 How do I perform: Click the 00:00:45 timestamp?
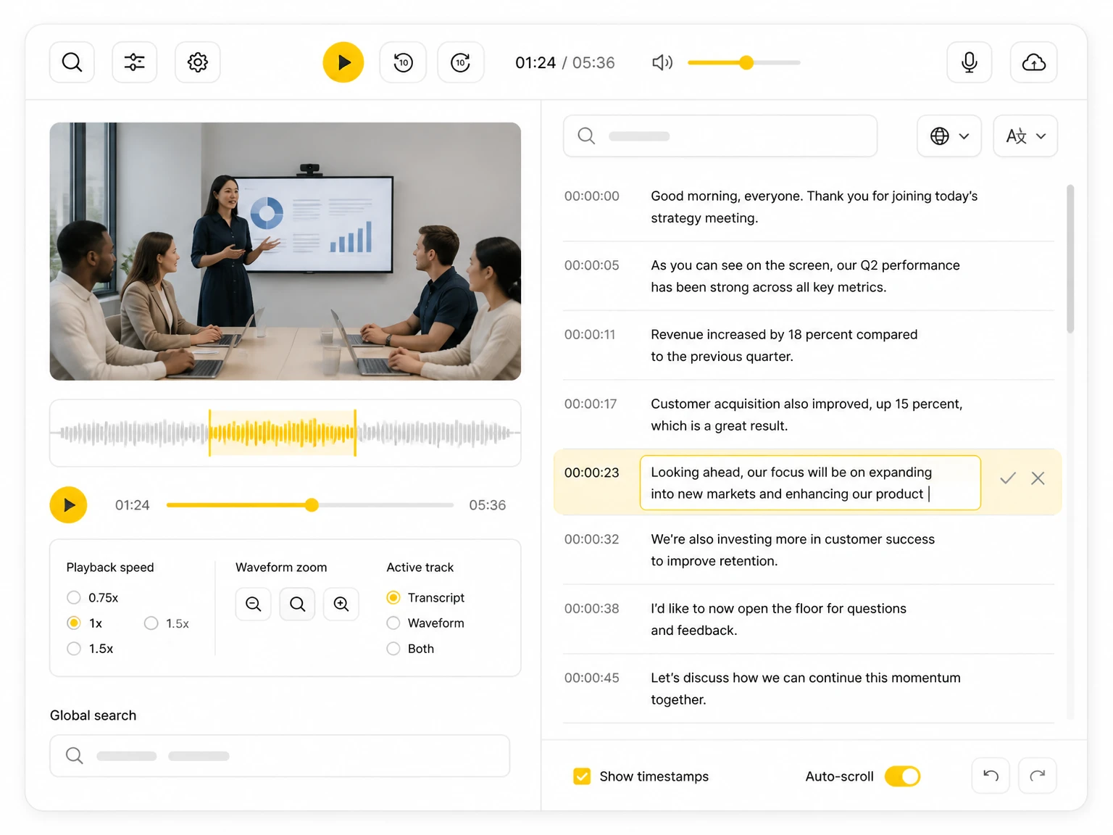pyautogui.click(x=592, y=678)
